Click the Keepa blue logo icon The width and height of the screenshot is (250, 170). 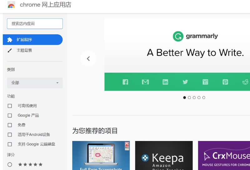(145, 158)
